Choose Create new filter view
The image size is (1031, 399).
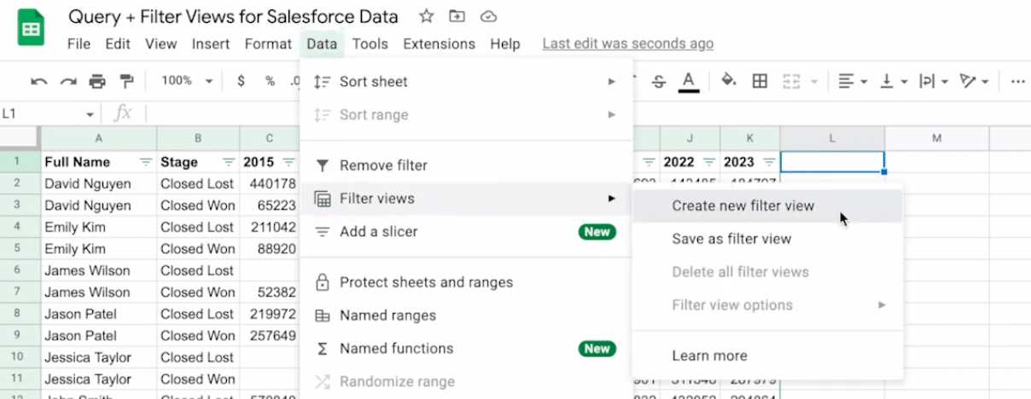[768, 205]
